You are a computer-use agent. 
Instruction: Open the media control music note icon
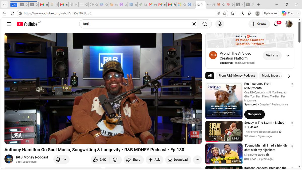[242, 13]
